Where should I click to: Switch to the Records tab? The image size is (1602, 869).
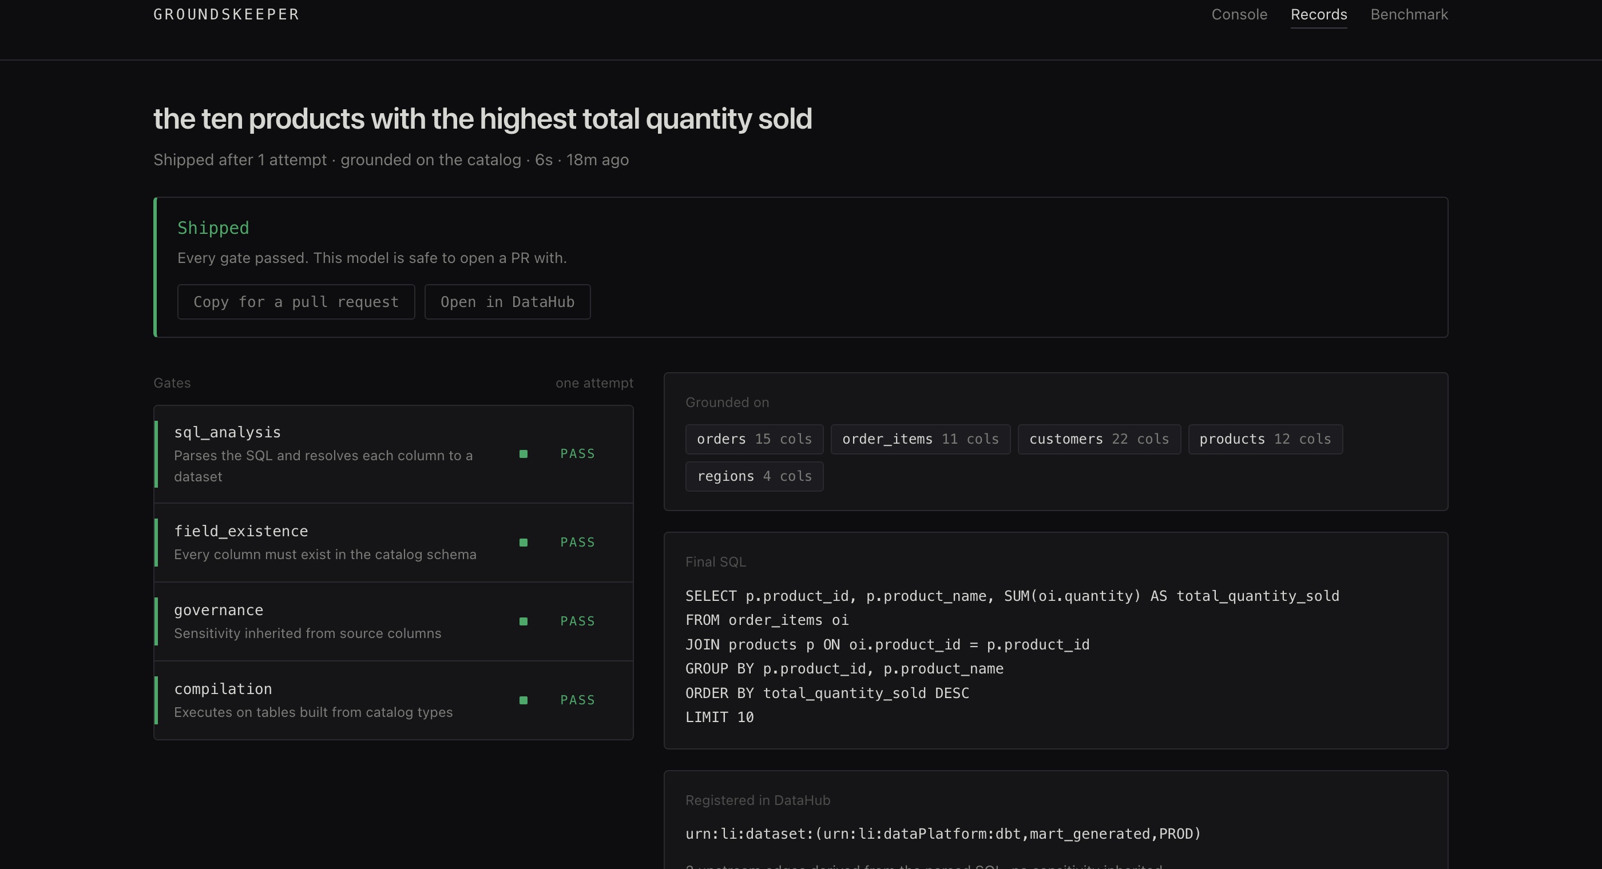1318,14
